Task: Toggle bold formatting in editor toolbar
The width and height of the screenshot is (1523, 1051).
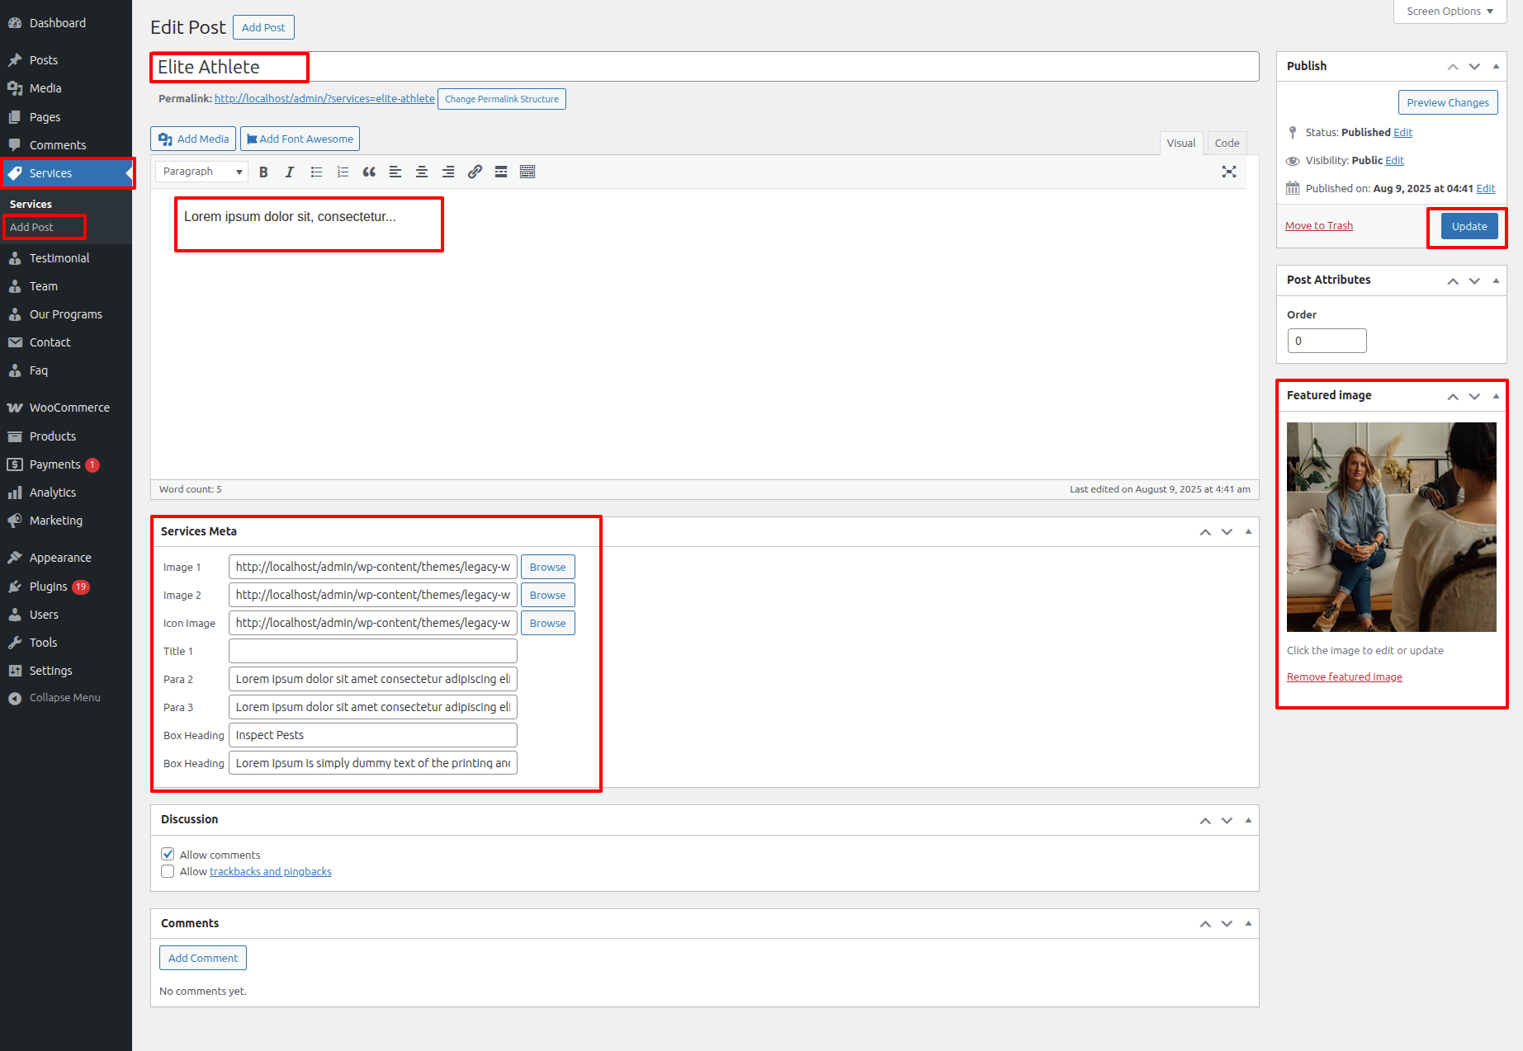Action: (x=263, y=172)
